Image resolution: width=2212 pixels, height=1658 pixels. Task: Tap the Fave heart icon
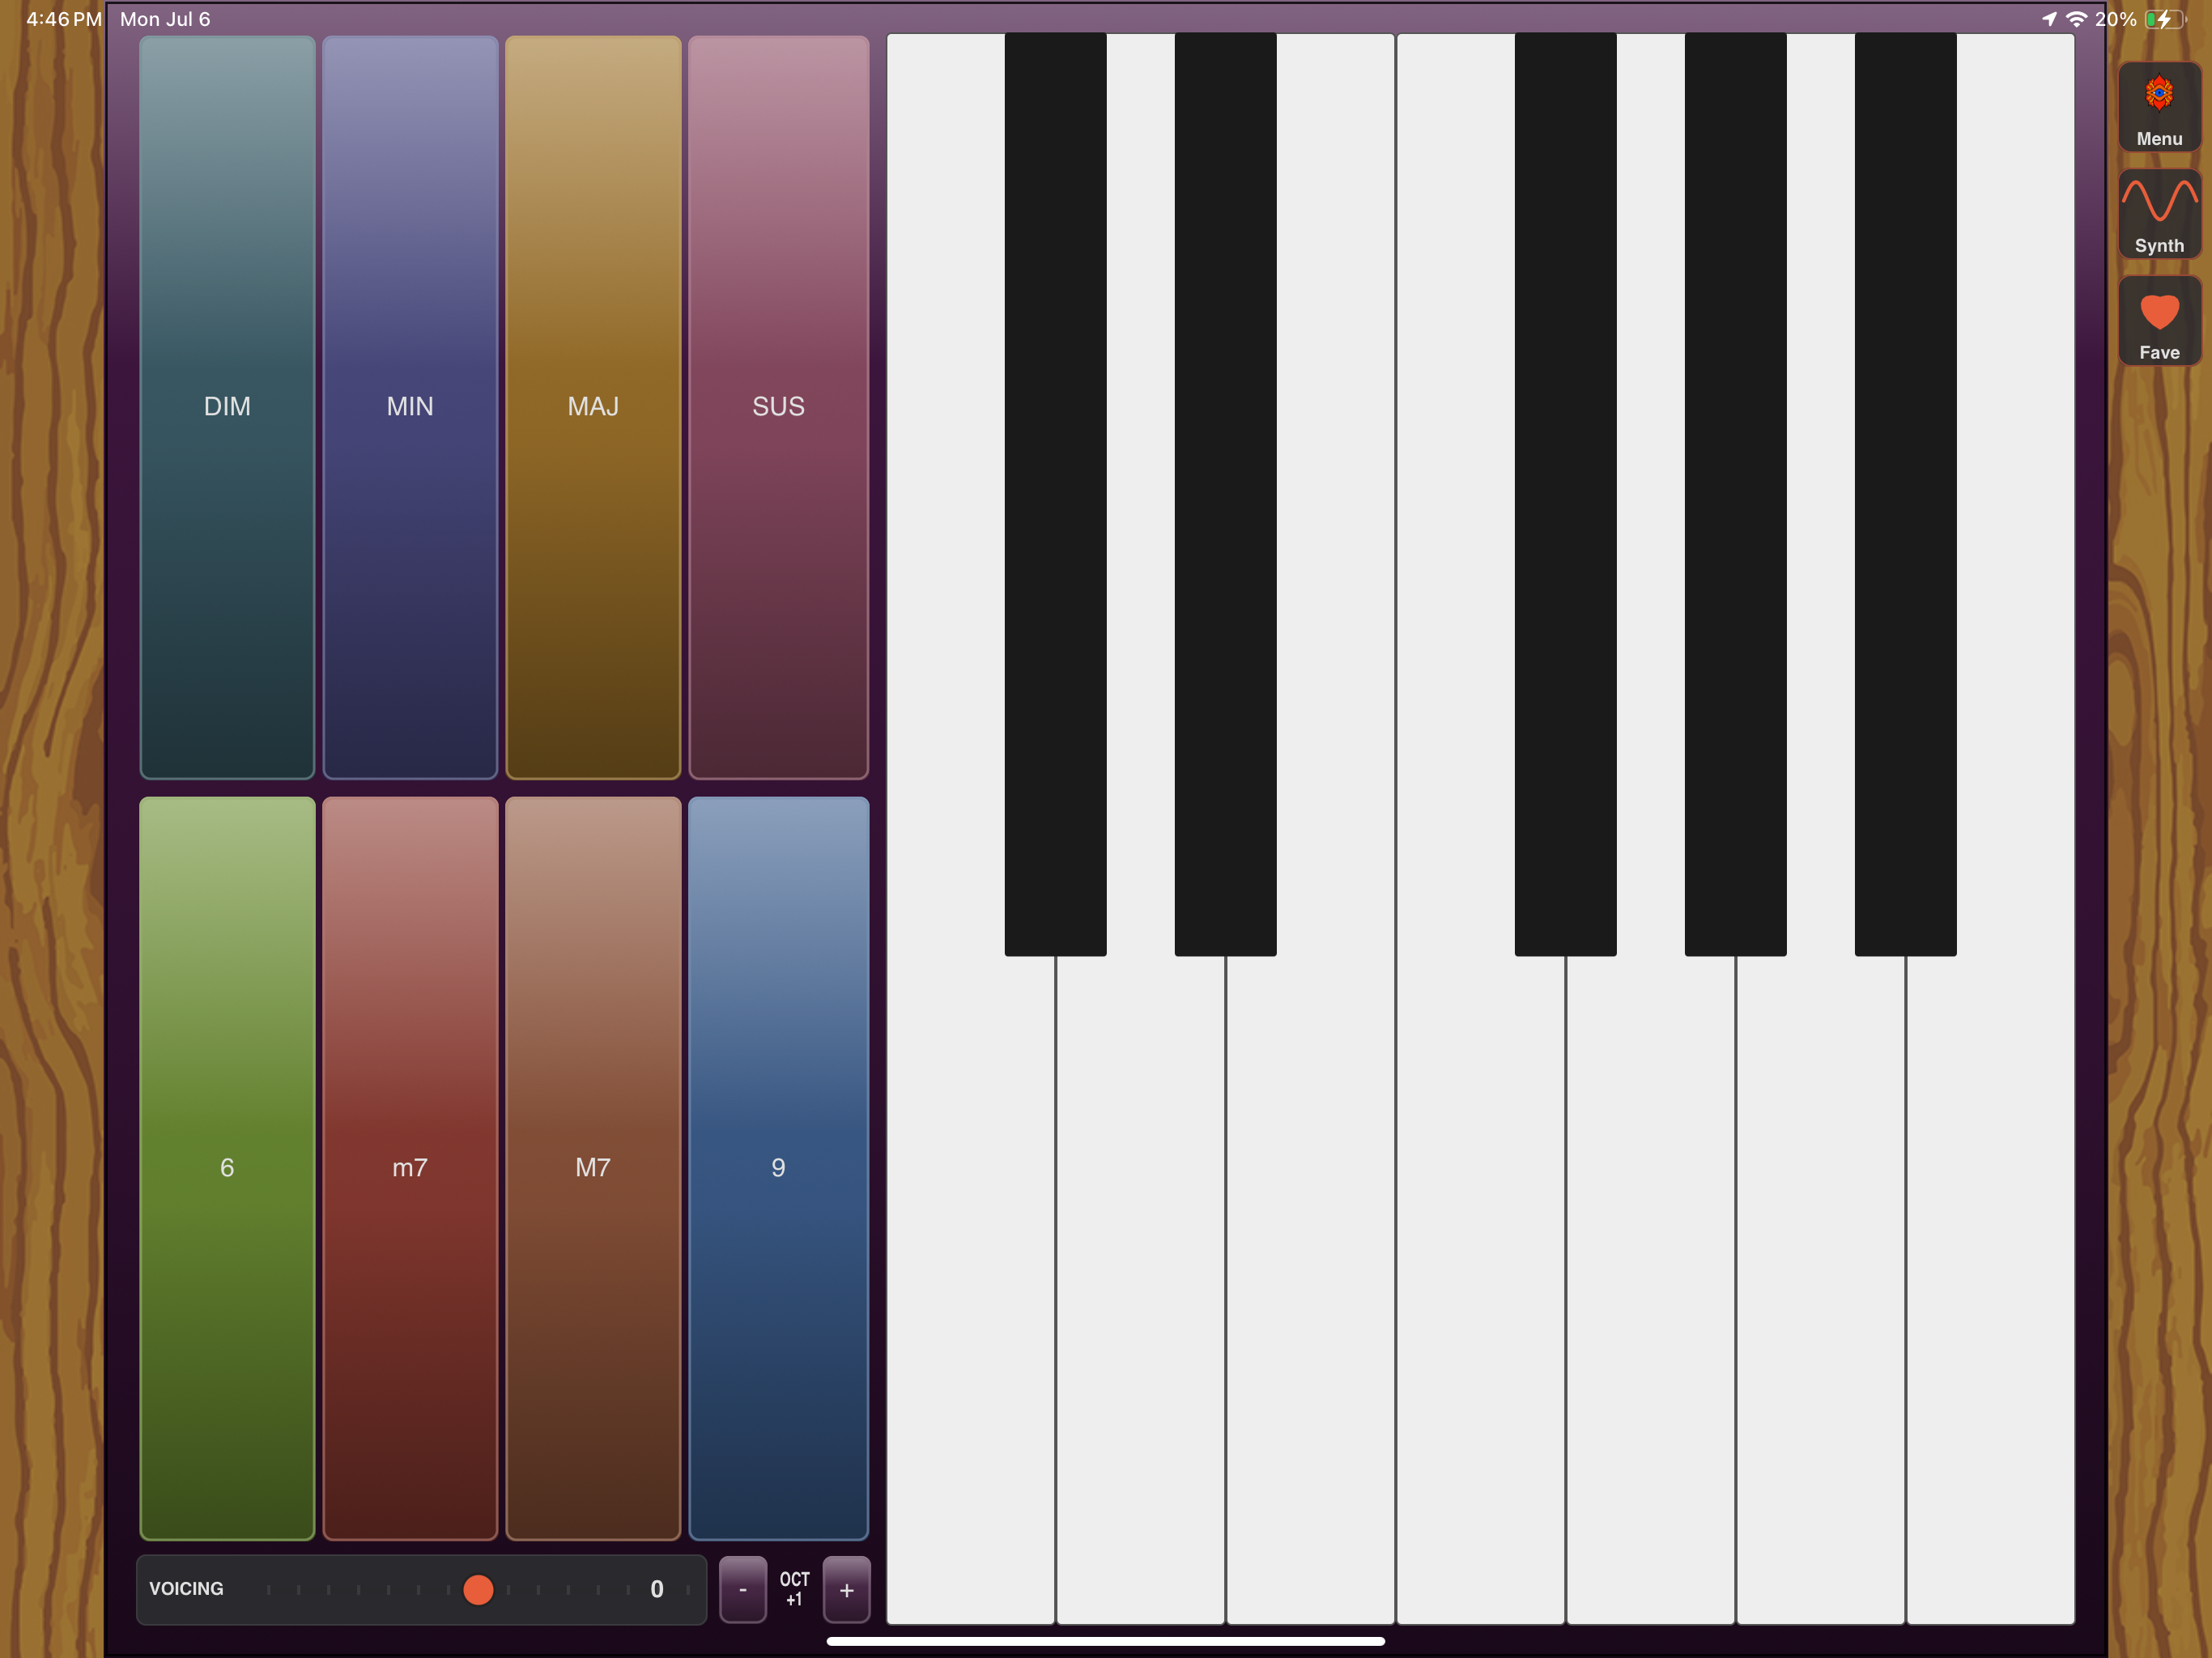(2159, 321)
